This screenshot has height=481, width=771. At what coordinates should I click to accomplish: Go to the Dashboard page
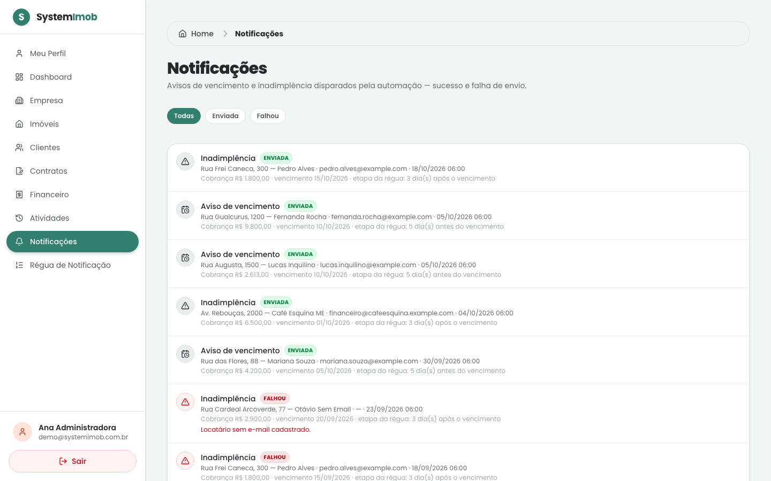[72, 77]
